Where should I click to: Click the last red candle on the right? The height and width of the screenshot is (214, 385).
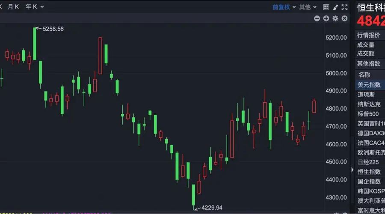(314, 107)
